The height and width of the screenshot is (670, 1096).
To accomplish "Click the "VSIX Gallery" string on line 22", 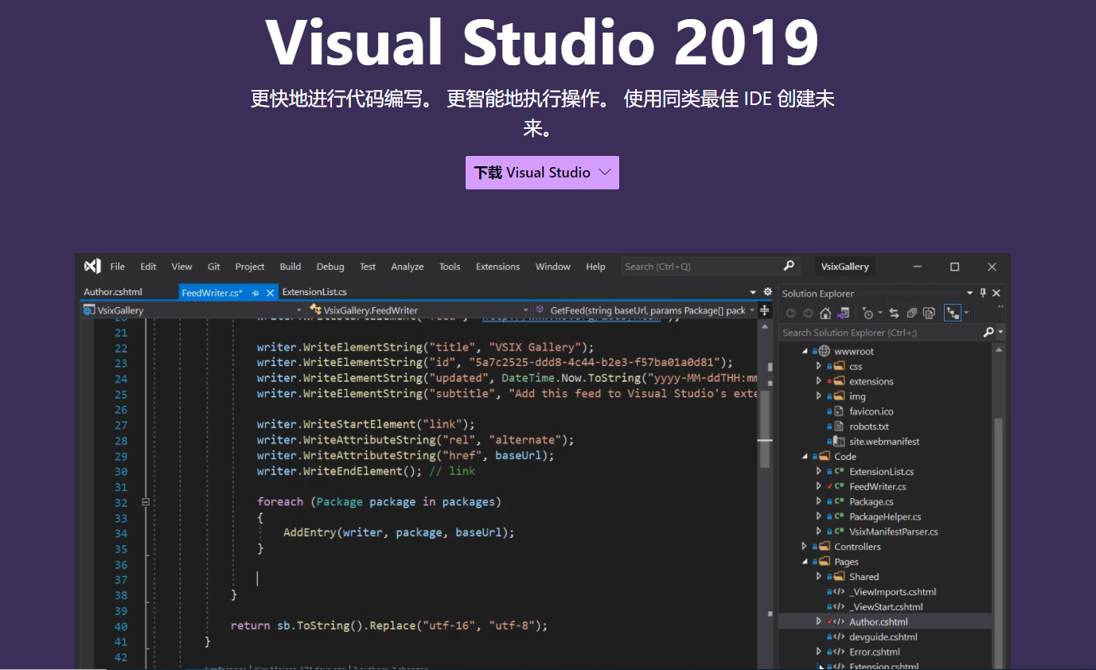I will point(536,347).
